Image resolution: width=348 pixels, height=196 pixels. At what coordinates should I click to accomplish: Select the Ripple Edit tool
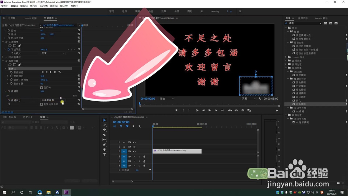[104, 130]
